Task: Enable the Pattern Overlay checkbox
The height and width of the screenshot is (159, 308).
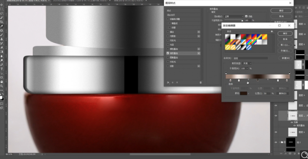Action: (x=168, y=58)
